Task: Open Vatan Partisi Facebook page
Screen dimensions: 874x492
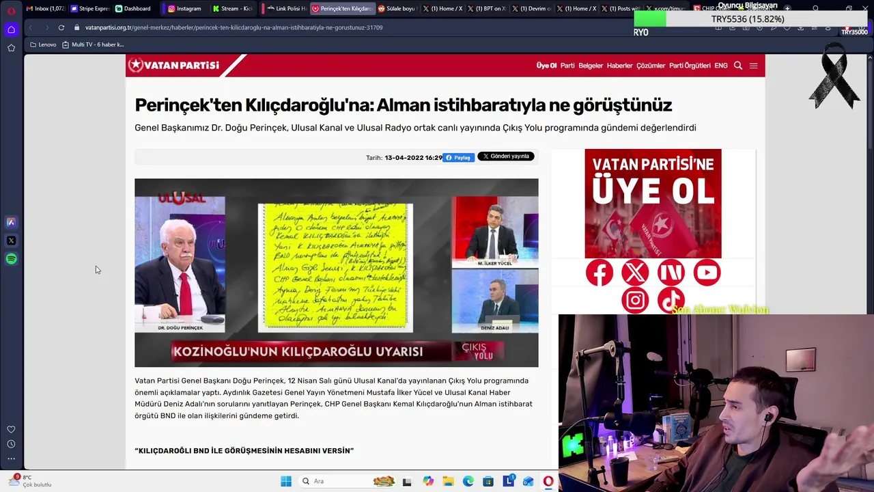Action: tap(599, 273)
